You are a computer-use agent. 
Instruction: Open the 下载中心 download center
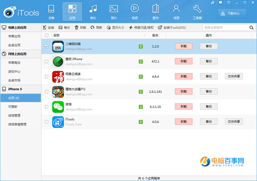(x=234, y=13)
